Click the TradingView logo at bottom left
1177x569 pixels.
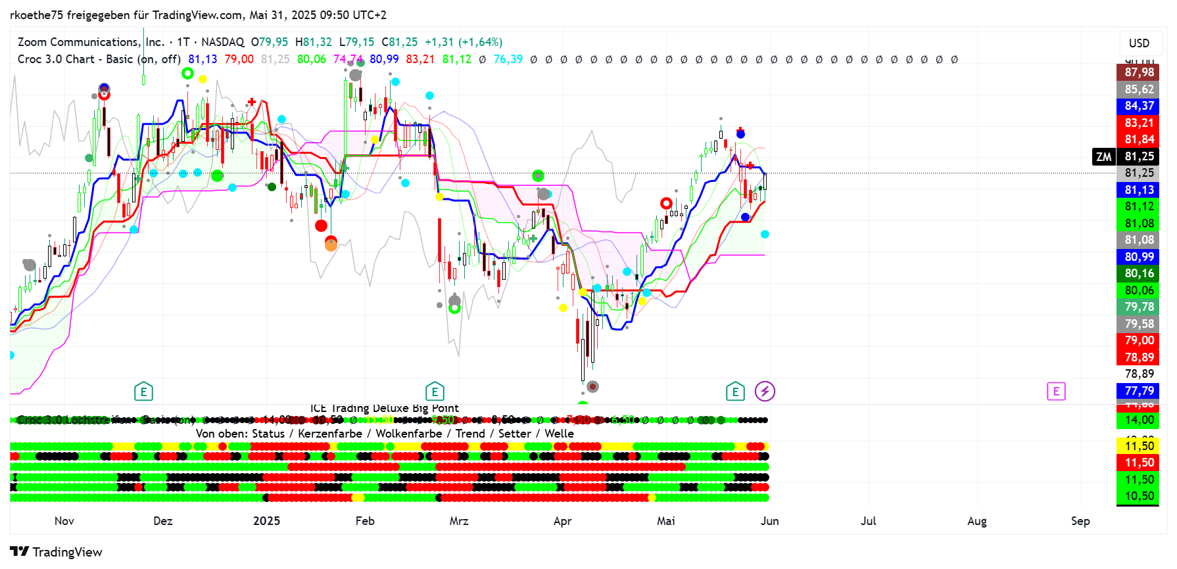(x=57, y=552)
